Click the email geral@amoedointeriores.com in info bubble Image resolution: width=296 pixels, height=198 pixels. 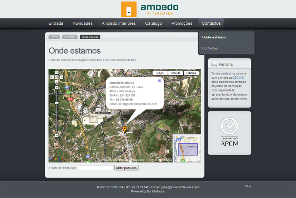coord(138,104)
